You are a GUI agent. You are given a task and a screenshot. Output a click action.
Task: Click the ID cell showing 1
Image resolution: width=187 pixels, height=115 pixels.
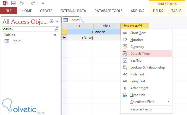pos(80,32)
